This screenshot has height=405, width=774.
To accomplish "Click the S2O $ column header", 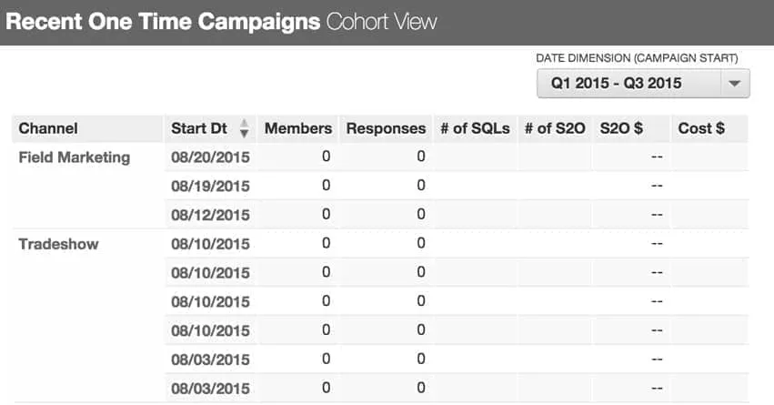I will tap(621, 128).
